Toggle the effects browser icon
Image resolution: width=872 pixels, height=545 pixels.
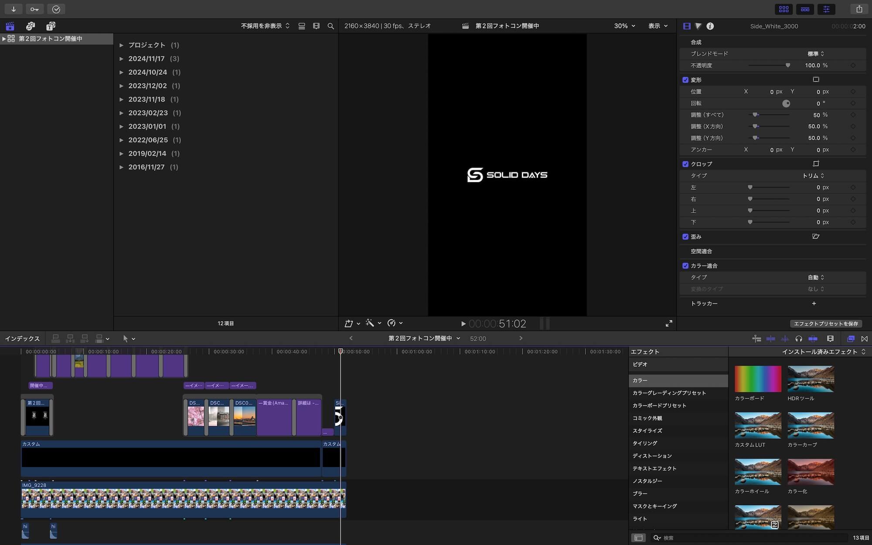pyautogui.click(x=850, y=339)
